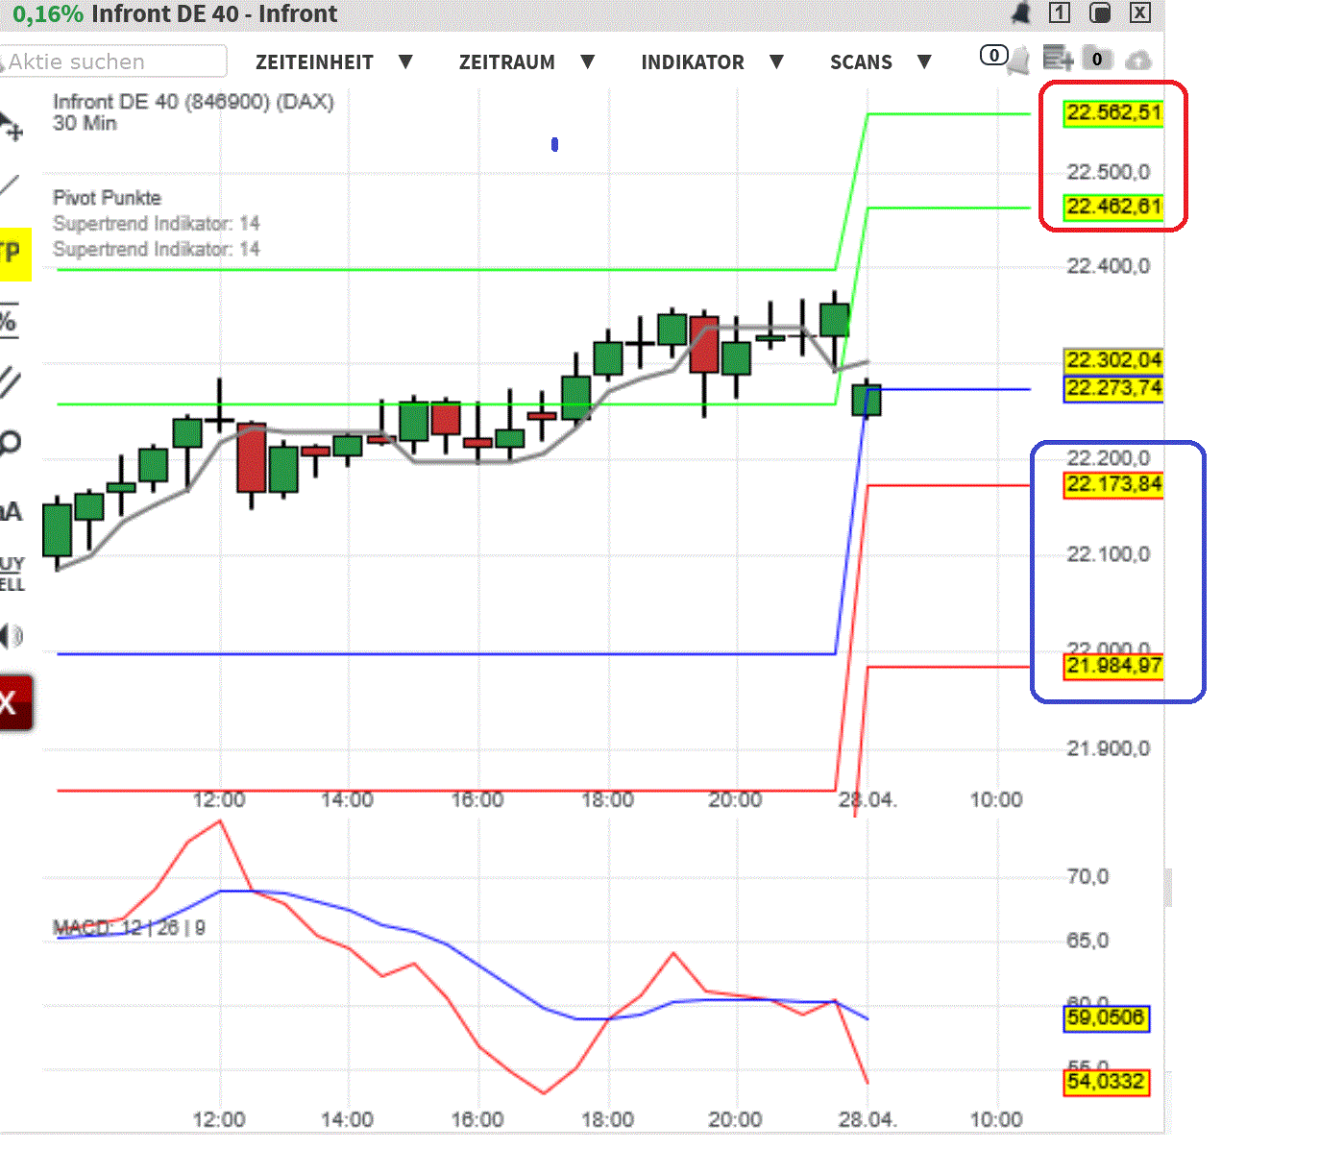Click the MACD: 12 | 26 | 9 label

pos(129,928)
